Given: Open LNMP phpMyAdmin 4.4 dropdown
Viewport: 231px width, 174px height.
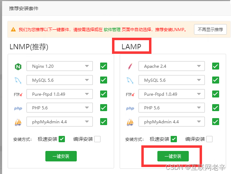Looking at the screenshot, I should click(60, 122).
